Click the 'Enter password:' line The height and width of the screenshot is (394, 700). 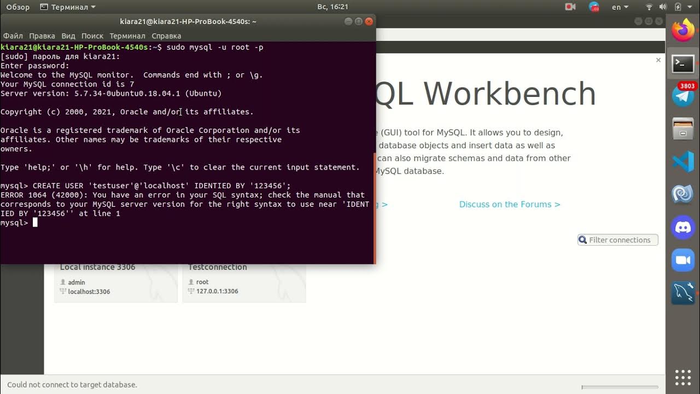(x=35, y=66)
